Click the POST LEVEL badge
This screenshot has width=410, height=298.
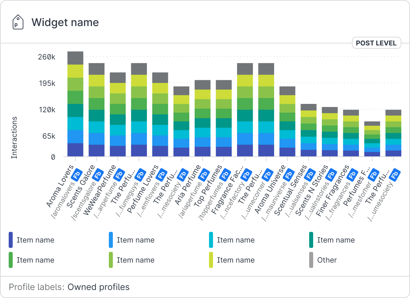(376, 43)
